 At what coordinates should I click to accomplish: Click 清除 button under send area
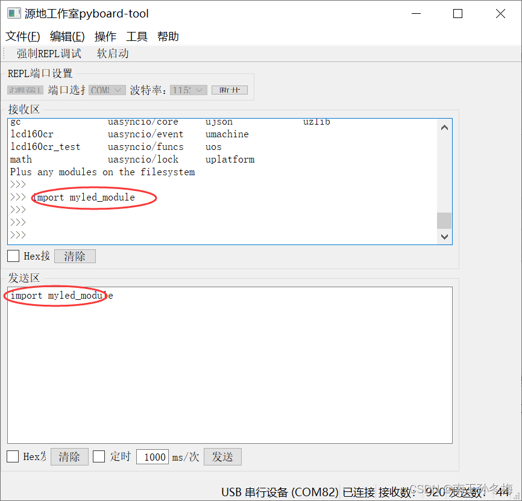pos(69,456)
